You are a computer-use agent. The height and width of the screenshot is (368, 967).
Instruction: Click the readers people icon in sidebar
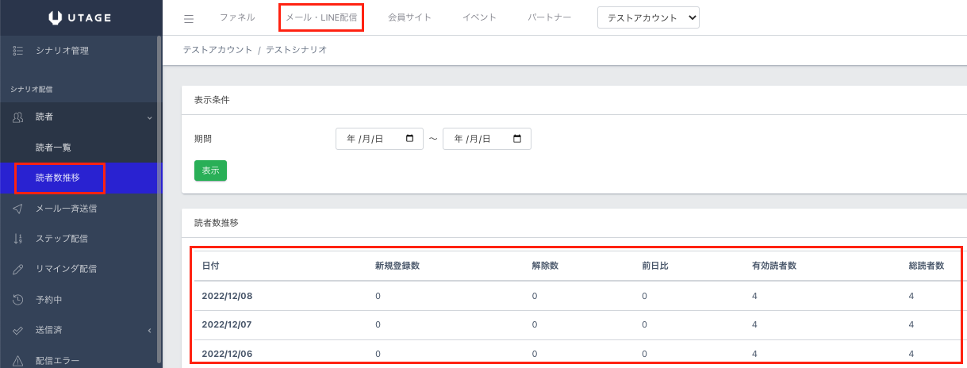(18, 117)
